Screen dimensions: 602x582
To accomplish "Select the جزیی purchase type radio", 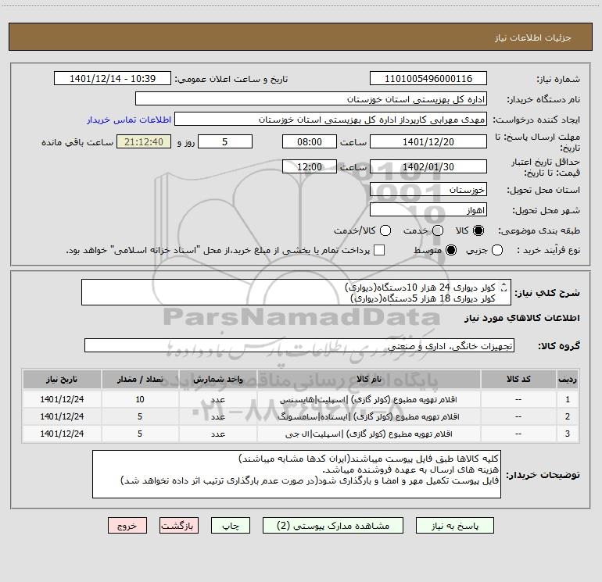I will (x=497, y=250).
